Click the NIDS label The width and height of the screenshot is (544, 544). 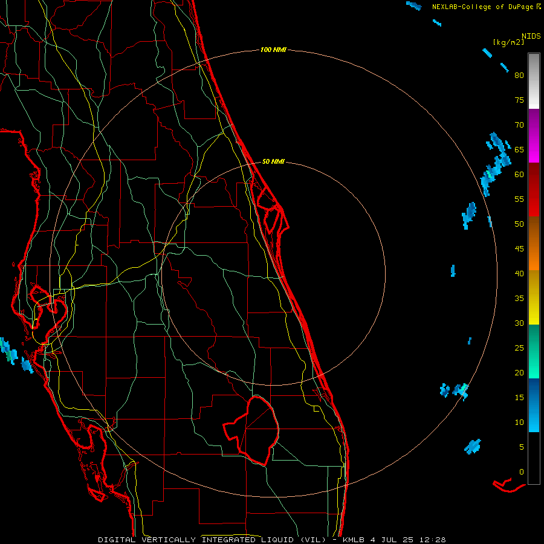coord(531,36)
